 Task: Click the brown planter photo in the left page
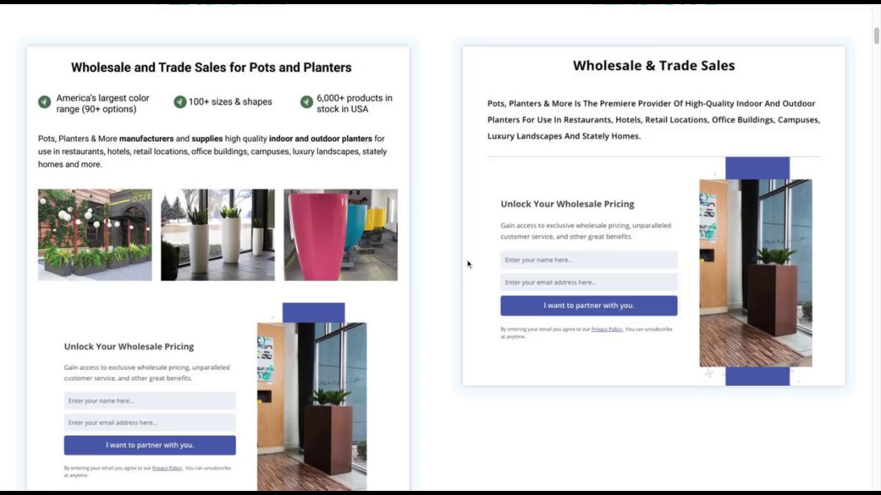pos(312,406)
